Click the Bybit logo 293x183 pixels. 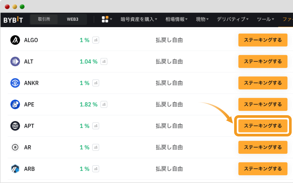click(13, 19)
